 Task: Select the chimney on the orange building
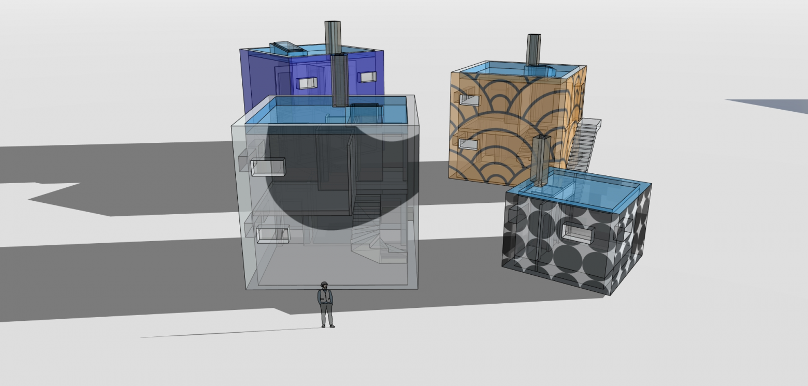[x=533, y=50]
